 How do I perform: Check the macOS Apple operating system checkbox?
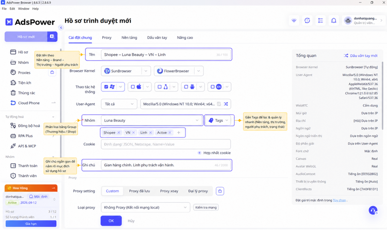(133, 87)
